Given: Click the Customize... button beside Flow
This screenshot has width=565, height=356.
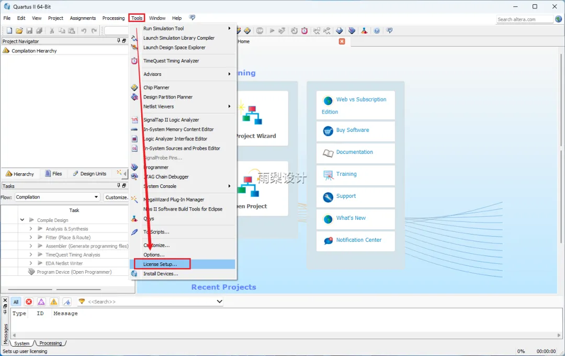Looking at the screenshot, I should pyautogui.click(x=116, y=197).
